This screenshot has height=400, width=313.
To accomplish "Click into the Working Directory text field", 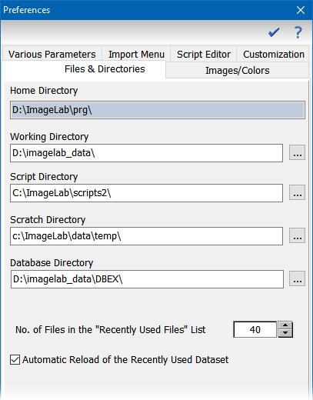I will (146, 153).
